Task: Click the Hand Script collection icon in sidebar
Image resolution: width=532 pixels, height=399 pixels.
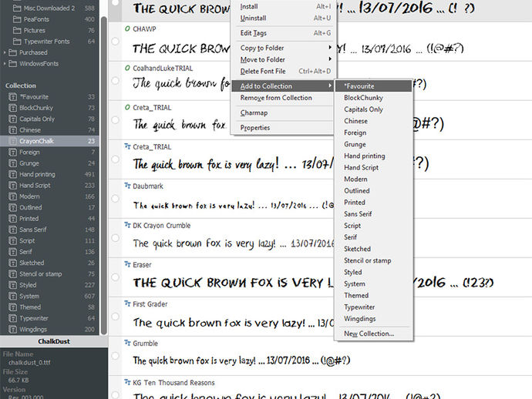Action: point(12,186)
